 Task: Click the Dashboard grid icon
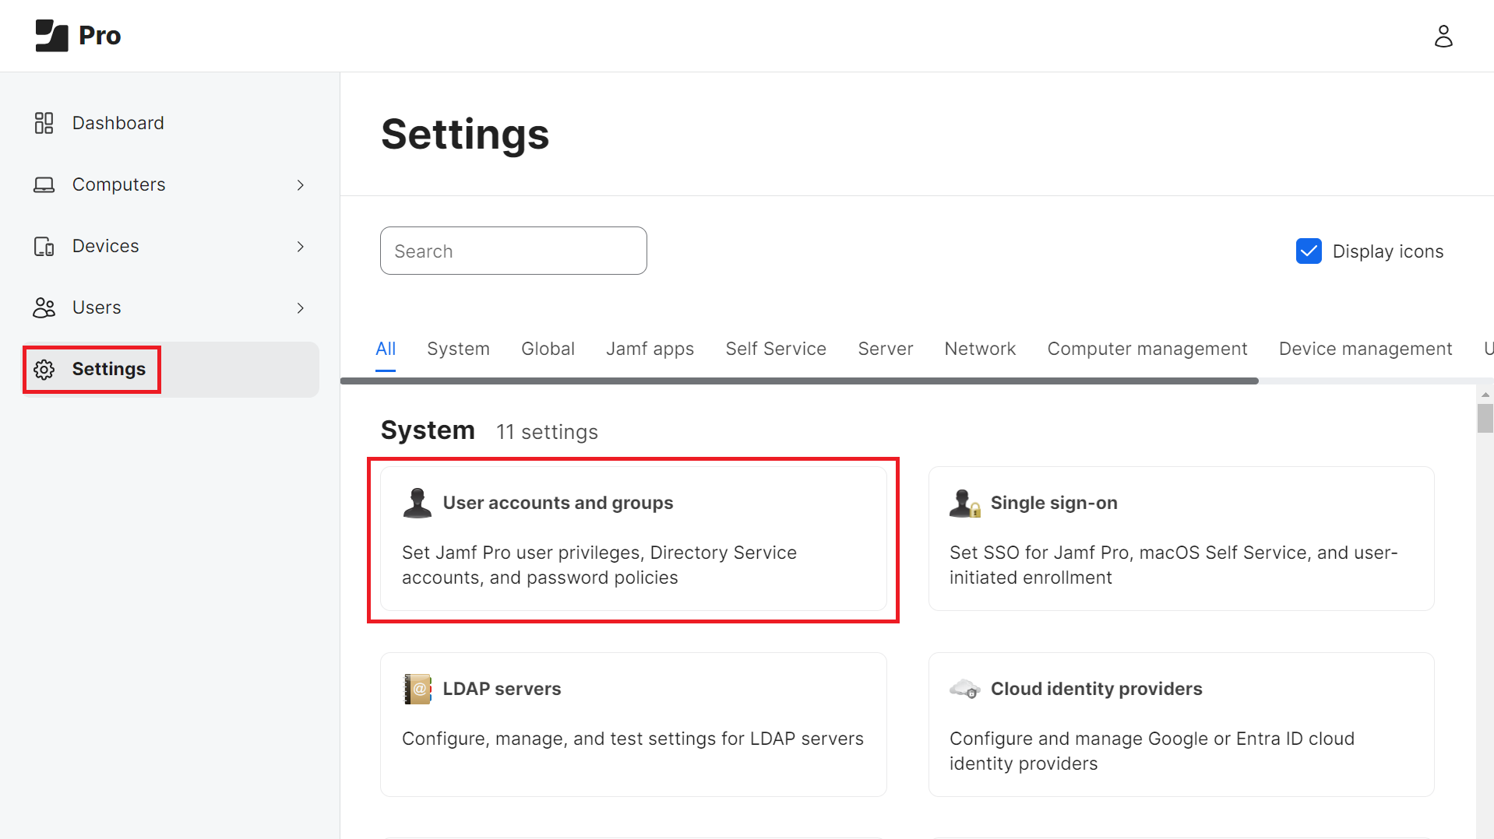click(44, 123)
